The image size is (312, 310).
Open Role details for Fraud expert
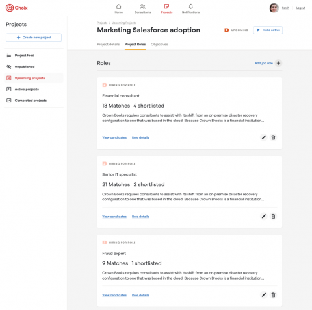coord(140,295)
